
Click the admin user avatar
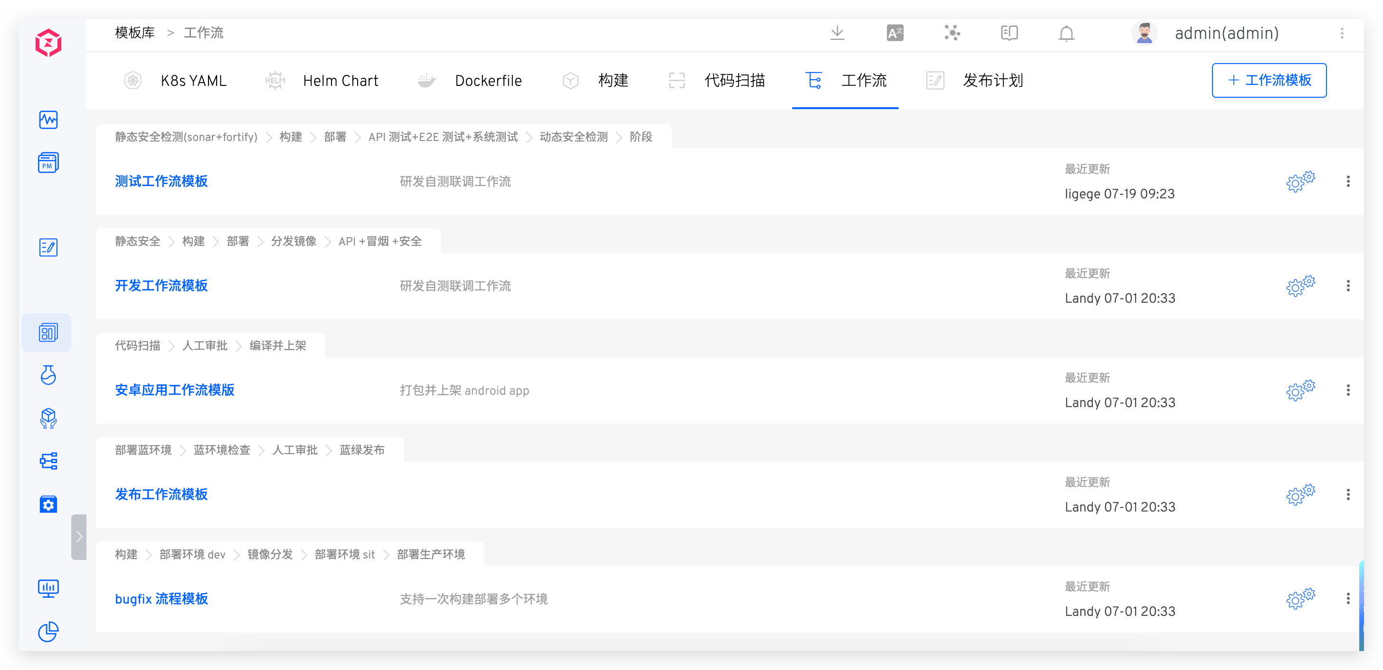[x=1144, y=33]
